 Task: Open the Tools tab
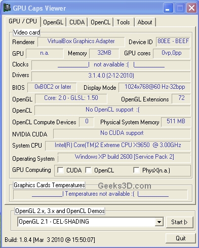click(124, 22)
